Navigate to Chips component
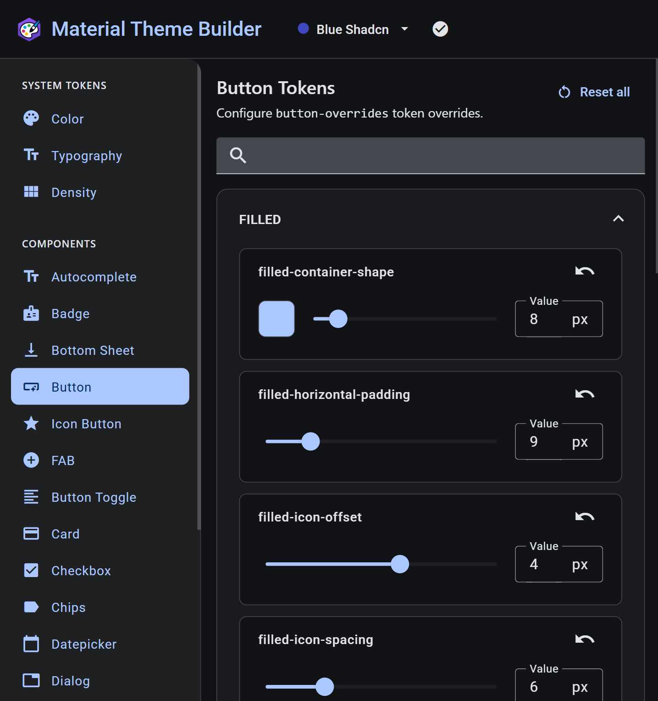Screen dimensions: 658x701 100,607
